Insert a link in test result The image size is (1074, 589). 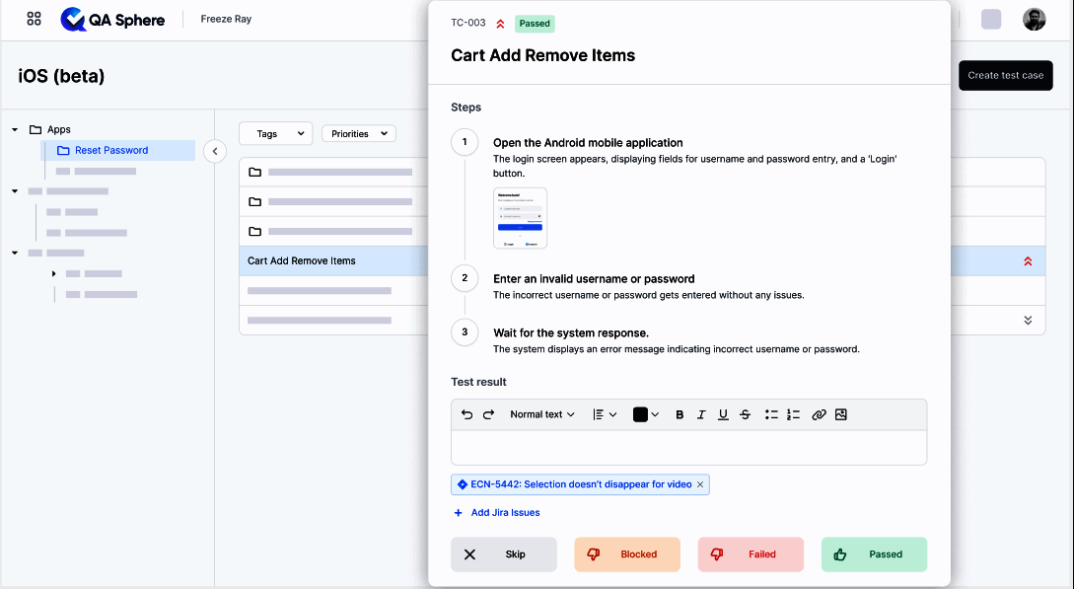[x=819, y=415]
